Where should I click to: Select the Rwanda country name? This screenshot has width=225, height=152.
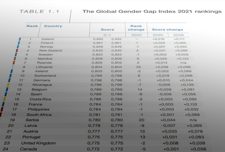(44, 63)
